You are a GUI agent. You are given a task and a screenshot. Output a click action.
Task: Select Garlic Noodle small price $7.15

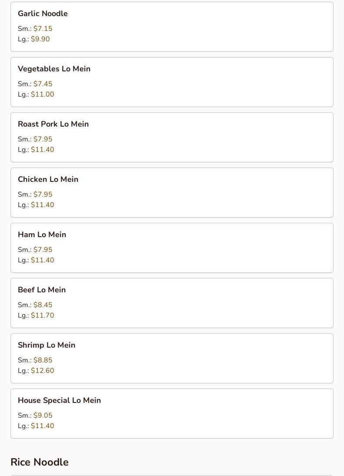tap(43, 29)
